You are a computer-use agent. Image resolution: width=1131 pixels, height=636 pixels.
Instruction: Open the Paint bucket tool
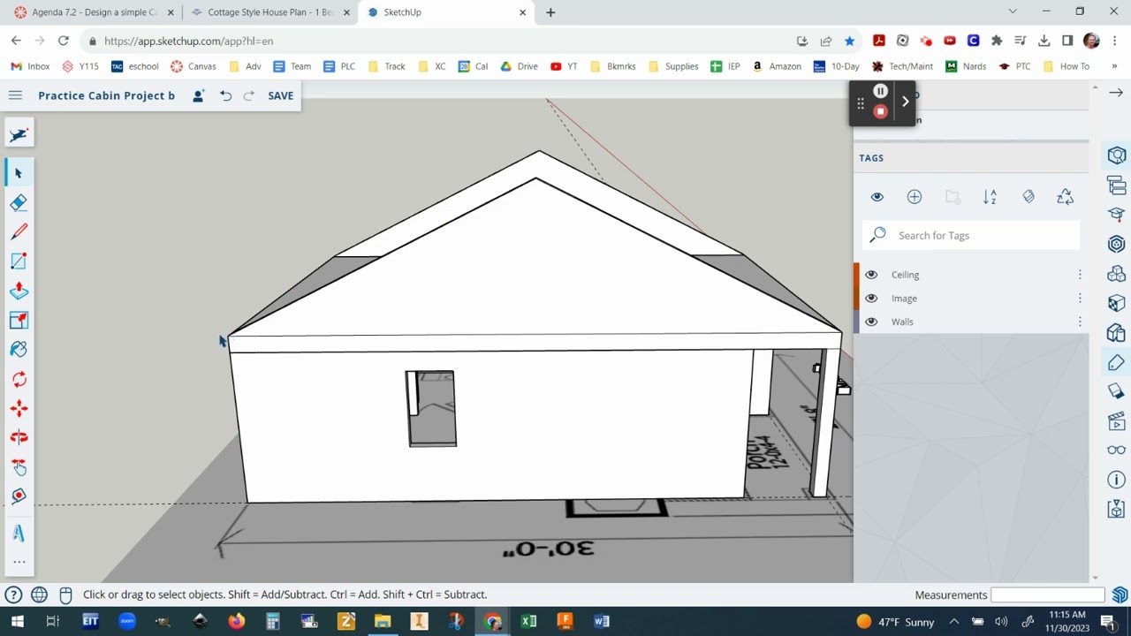click(19, 350)
